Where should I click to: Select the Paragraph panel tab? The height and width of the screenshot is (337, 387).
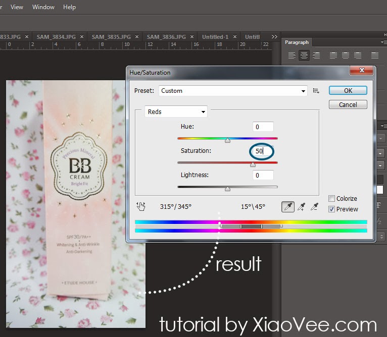pyautogui.click(x=297, y=42)
